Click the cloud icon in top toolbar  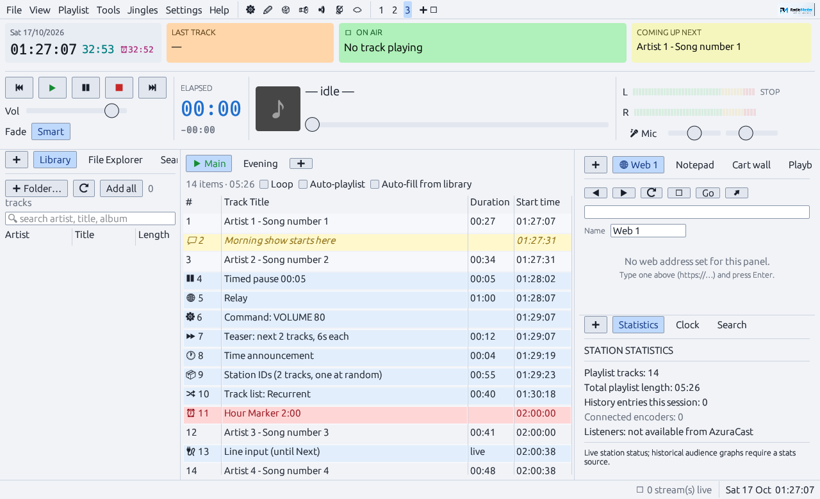(357, 10)
